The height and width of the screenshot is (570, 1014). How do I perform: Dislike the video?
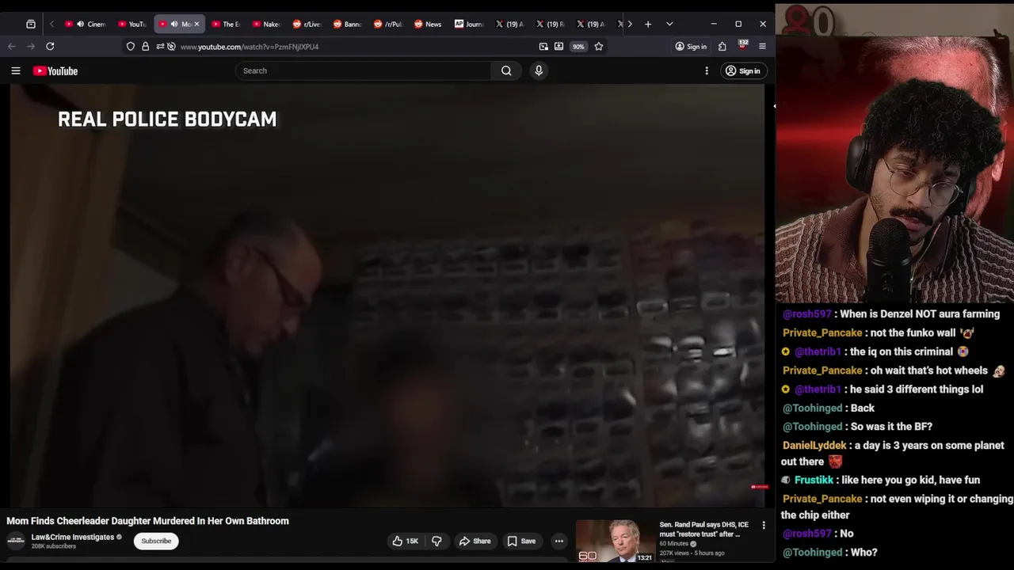(436, 541)
